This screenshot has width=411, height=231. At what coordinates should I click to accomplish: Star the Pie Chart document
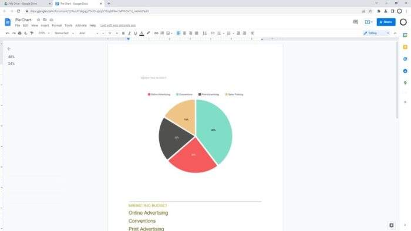pos(39,20)
